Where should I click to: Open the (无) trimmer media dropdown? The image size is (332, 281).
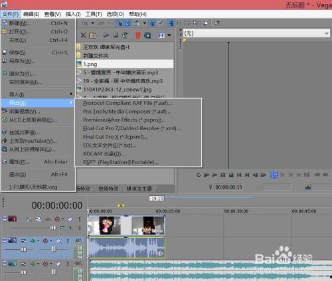327,33
